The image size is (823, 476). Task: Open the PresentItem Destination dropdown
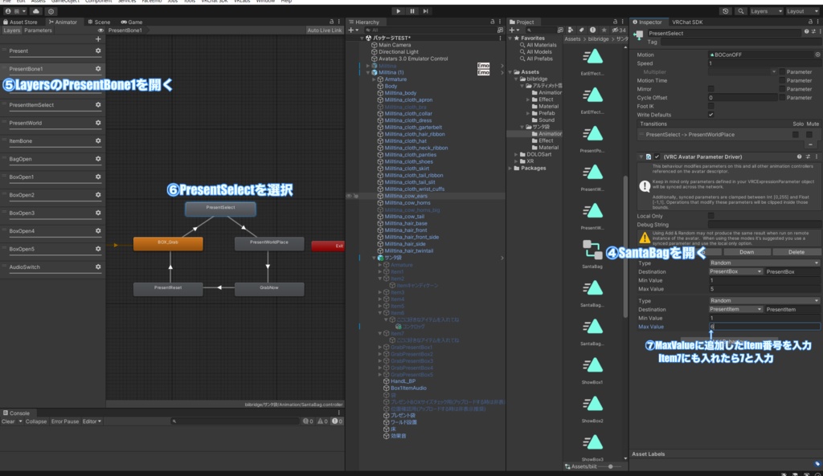[735, 308]
